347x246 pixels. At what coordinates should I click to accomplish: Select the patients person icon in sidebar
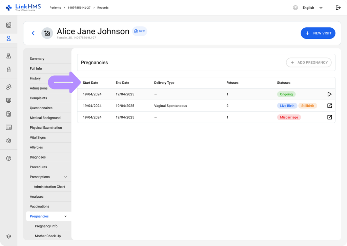tap(9, 39)
